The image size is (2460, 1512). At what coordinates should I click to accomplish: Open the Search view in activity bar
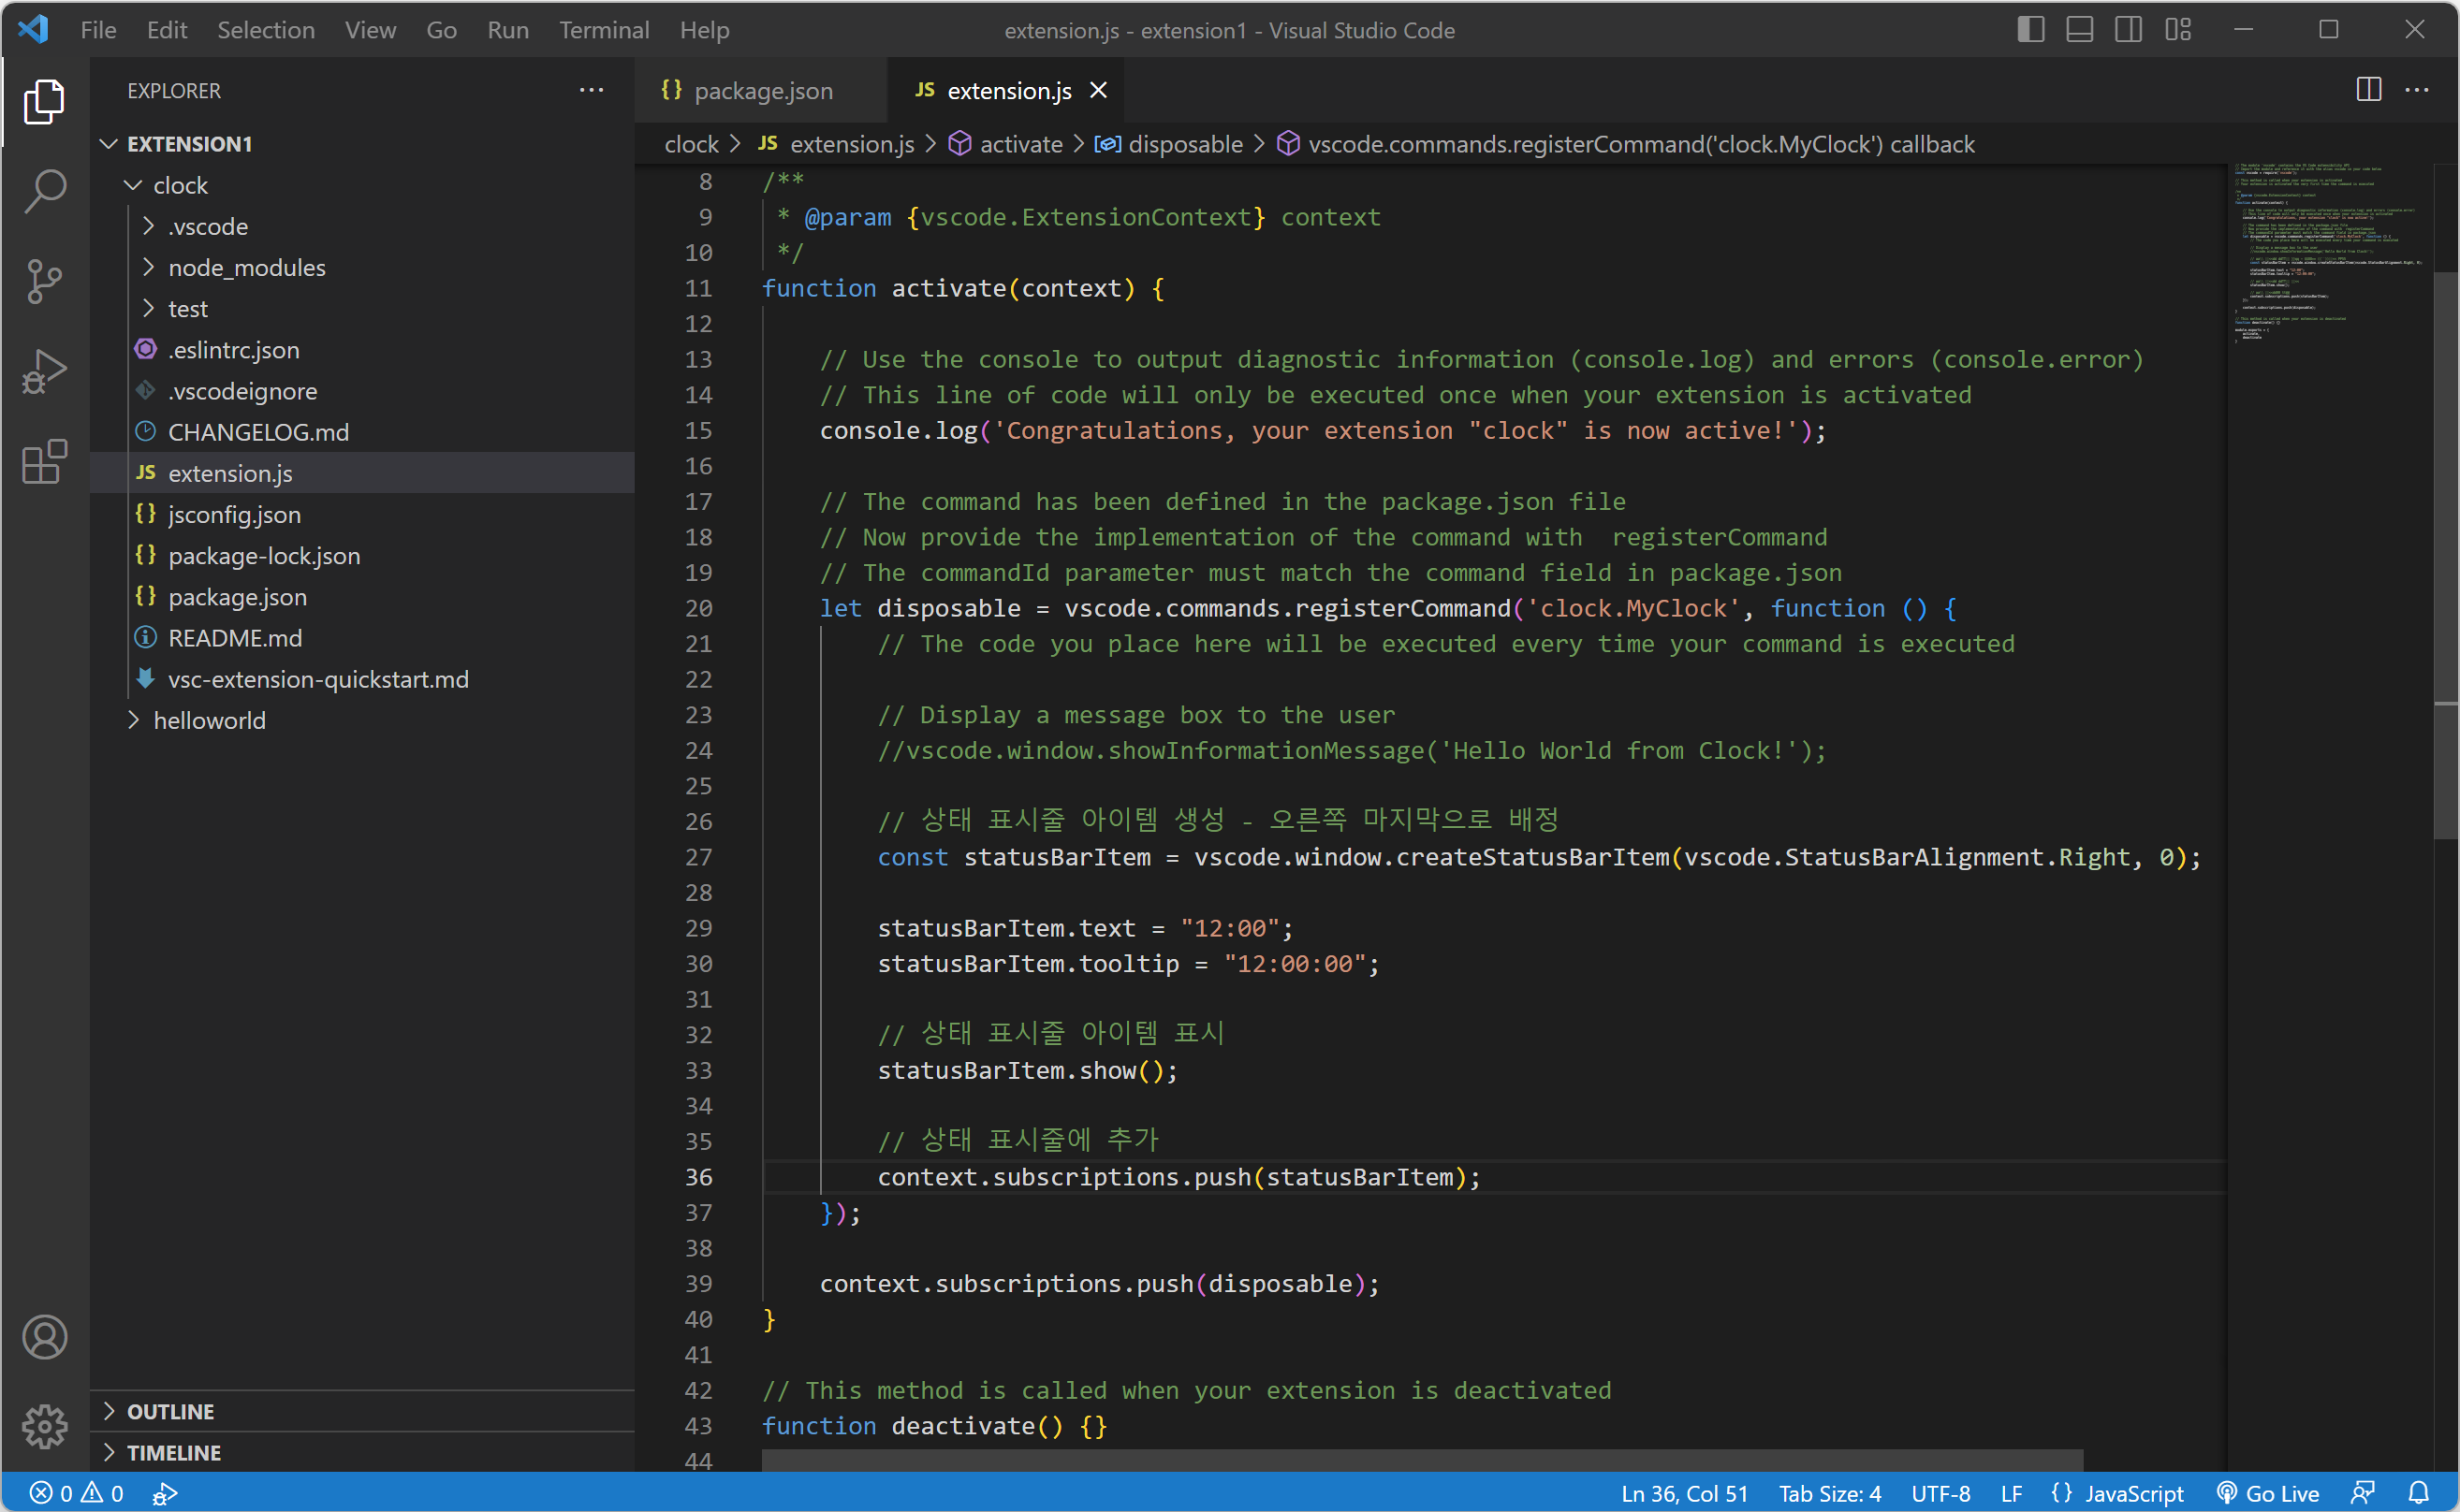pos(45,190)
